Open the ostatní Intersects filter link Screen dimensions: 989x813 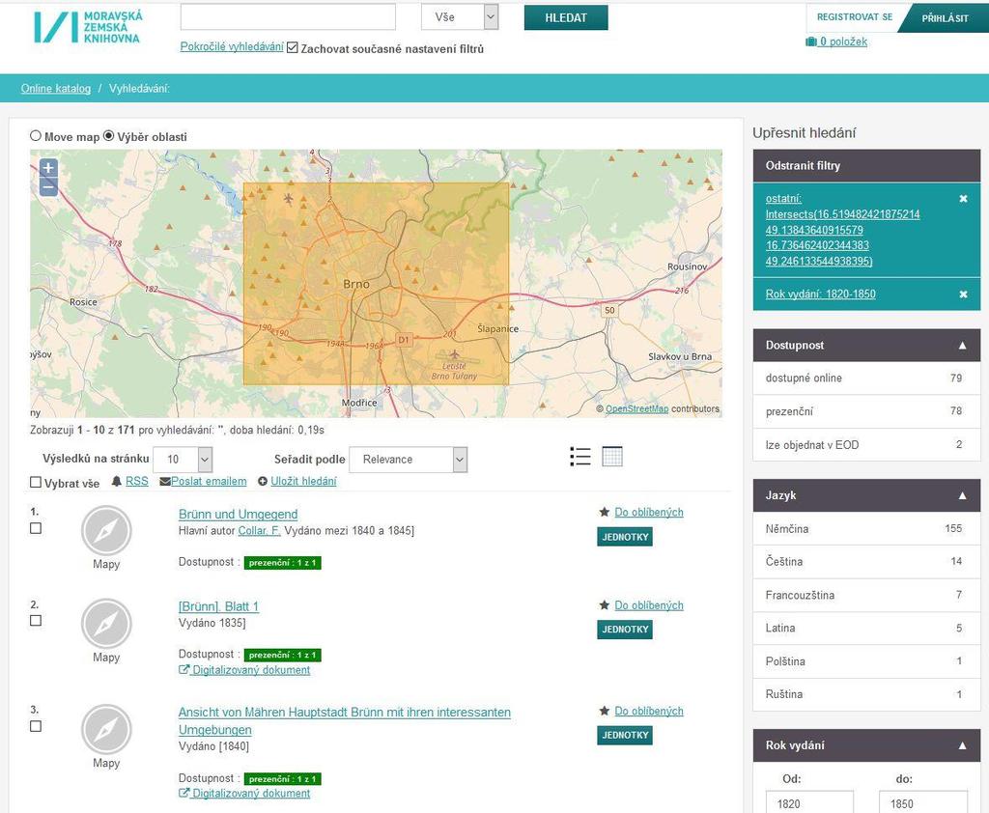click(842, 230)
